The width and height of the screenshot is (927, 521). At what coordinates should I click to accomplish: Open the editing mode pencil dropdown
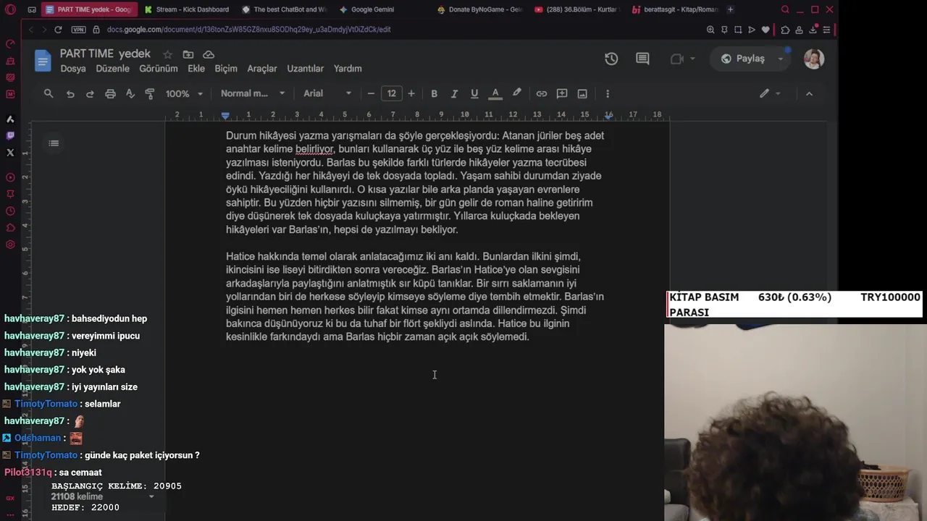(x=770, y=93)
